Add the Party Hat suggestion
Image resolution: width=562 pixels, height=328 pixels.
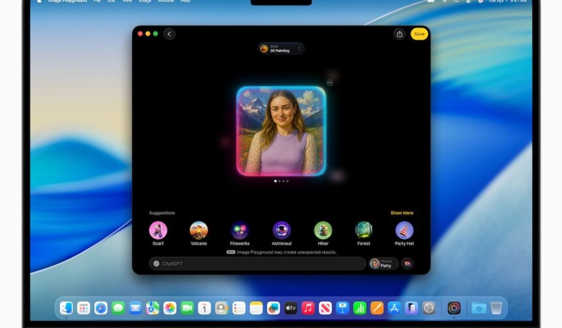pyautogui.click(x=405, y=233)
